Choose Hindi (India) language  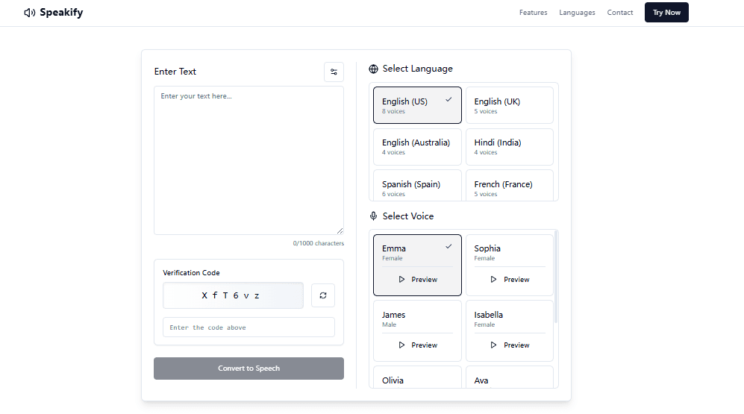point(509,146)
